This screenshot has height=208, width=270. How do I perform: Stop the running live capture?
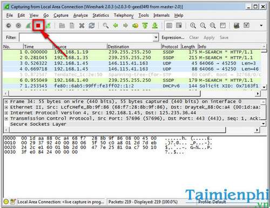[38, 25]
